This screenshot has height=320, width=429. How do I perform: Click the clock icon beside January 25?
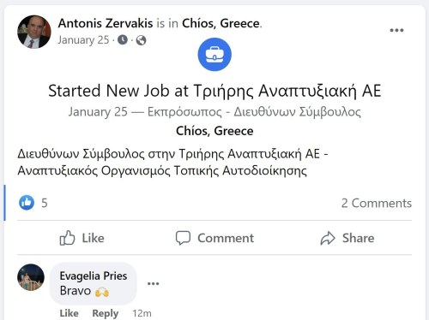[x=123, y=40]
